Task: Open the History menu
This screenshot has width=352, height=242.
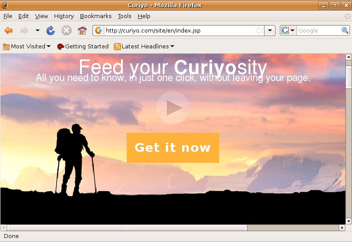Action: [64, 16]
